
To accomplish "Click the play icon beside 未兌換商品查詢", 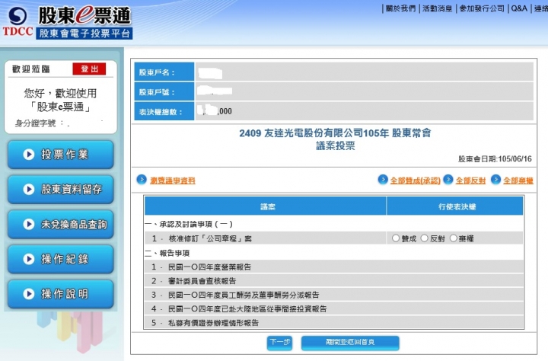I will tap(29, 224).
